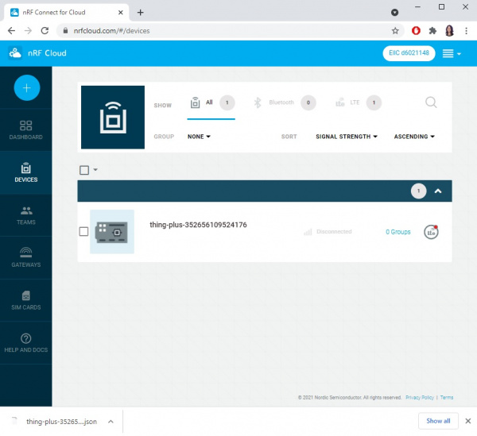Screen dimensions: 477x436
Task: View site information via lock icon
Action: click(x=65, y=31)
